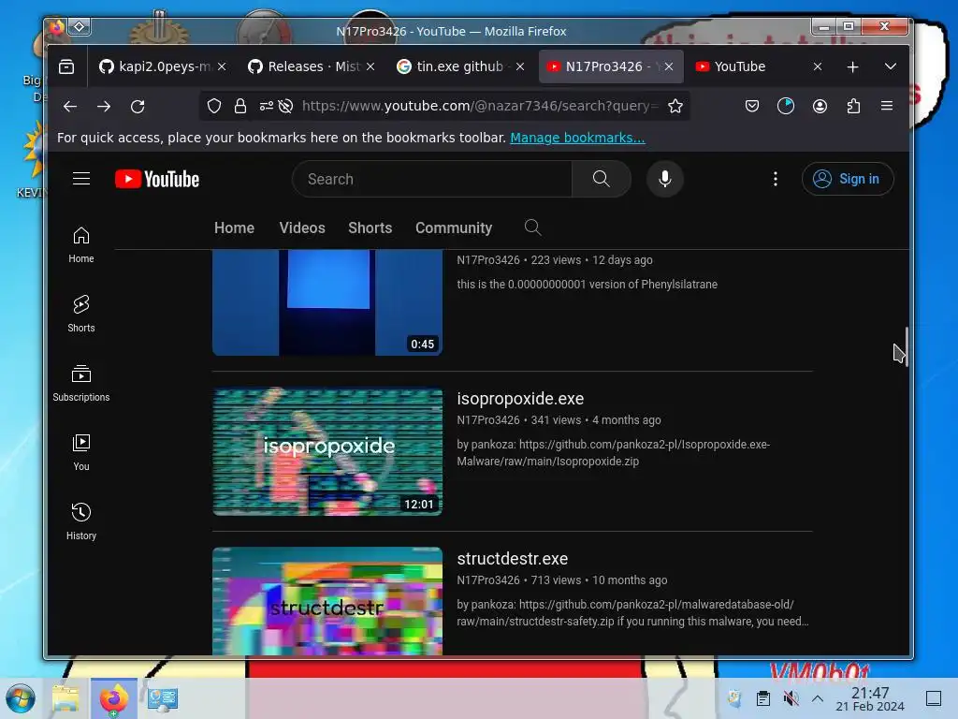Select the Firefox taskbar button
Viewport: 958px width, 719px height.
(114, 698)
